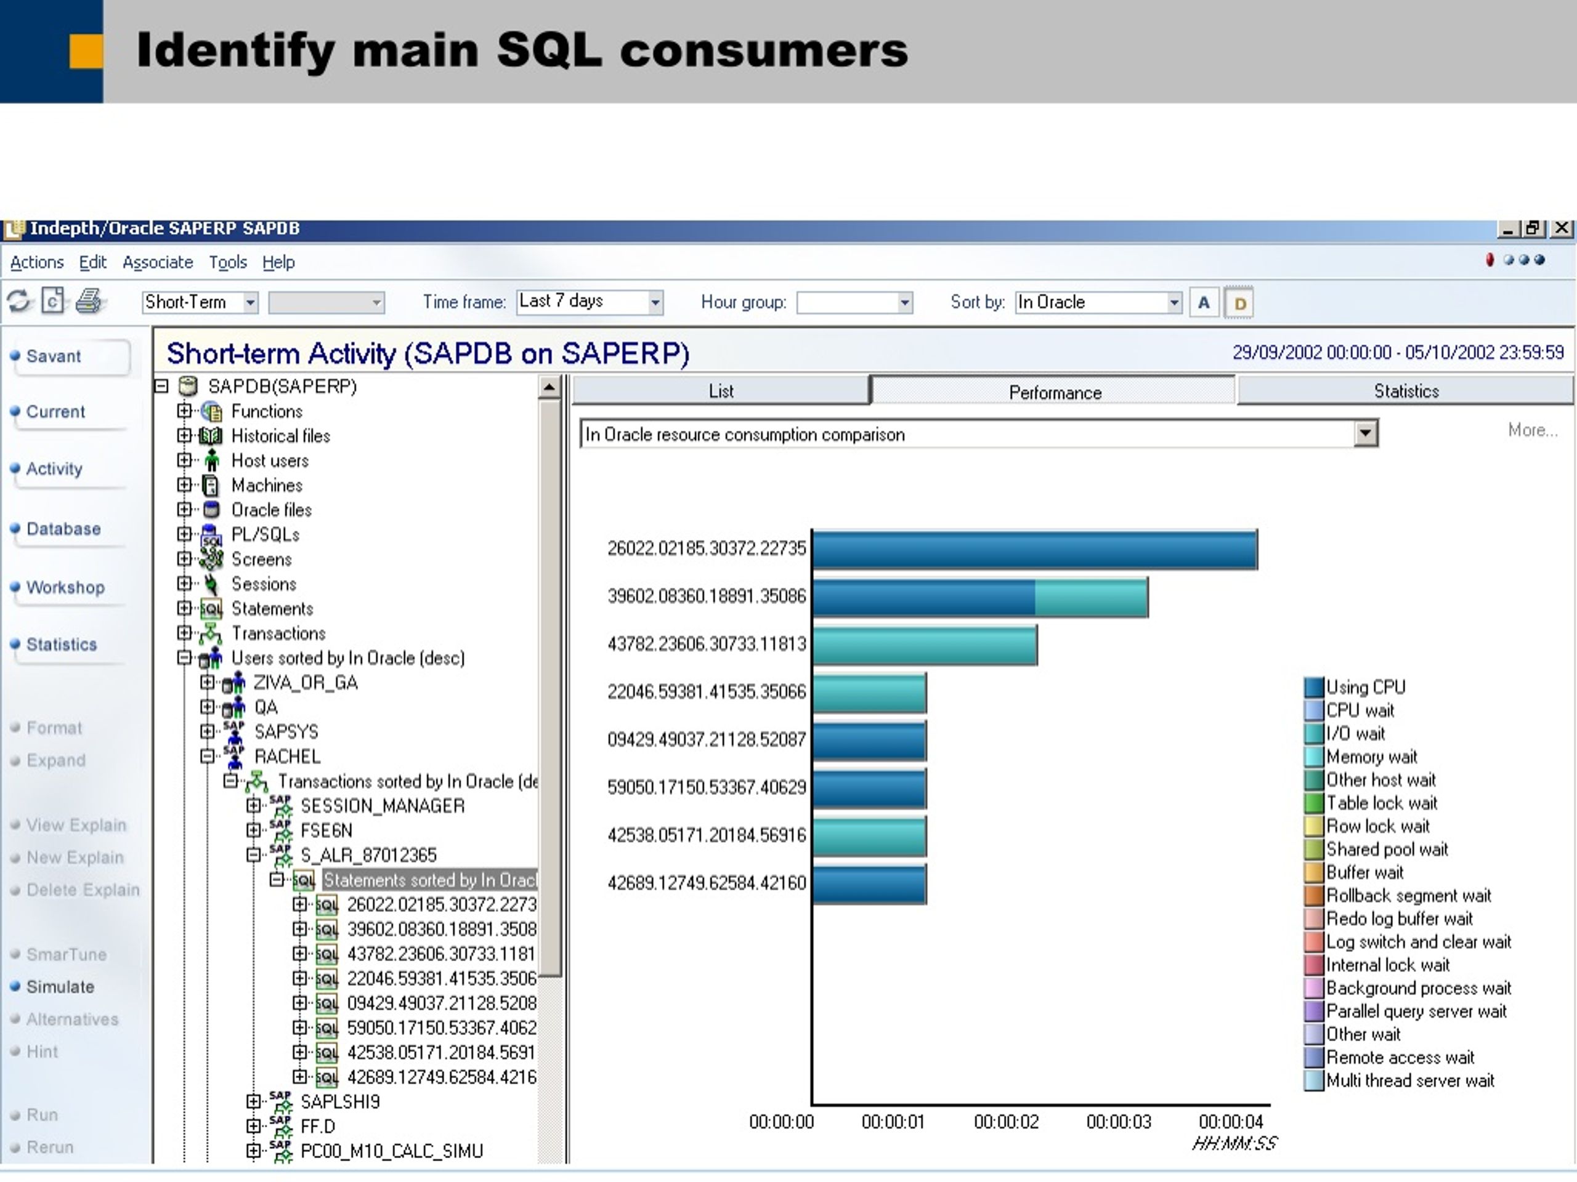Open In Oracle resource consumption comparison dropdown
The height and width of the screenshot is (1182, 1577).
(x=1364, y=433)
